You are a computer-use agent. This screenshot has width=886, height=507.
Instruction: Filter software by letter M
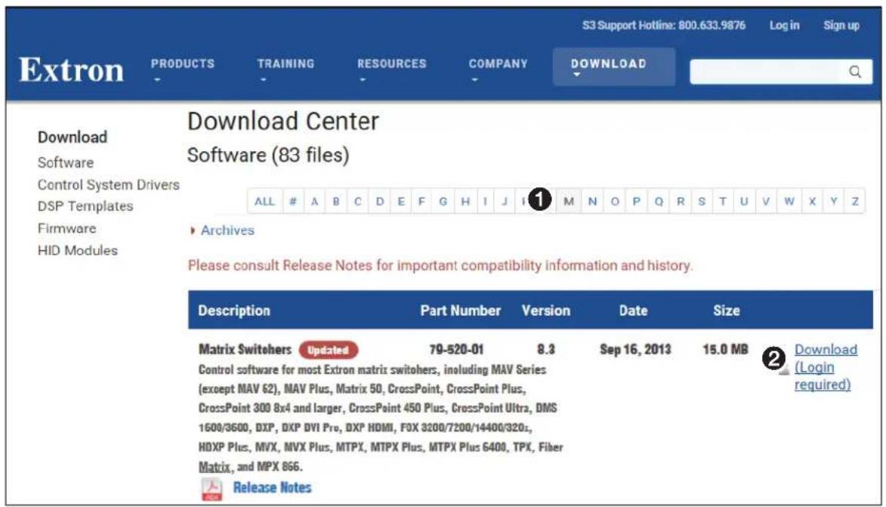pos(569,201)
